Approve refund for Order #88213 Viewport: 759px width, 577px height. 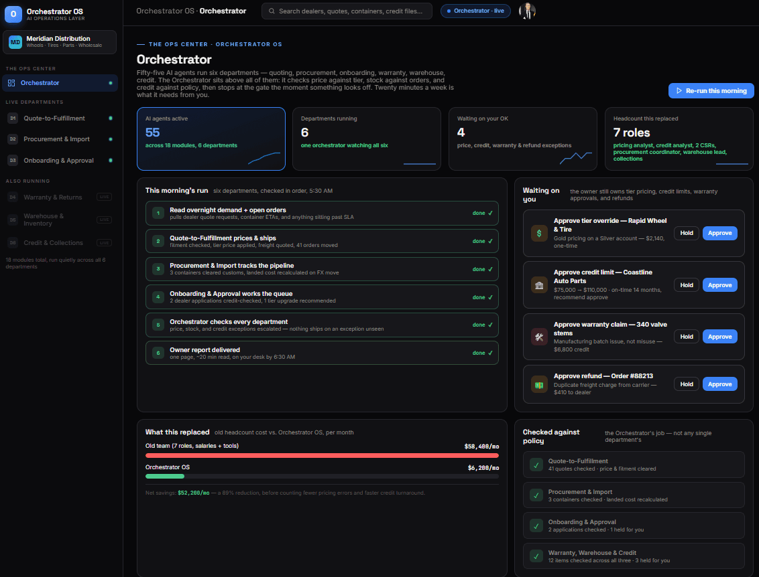tap(720, 385)
